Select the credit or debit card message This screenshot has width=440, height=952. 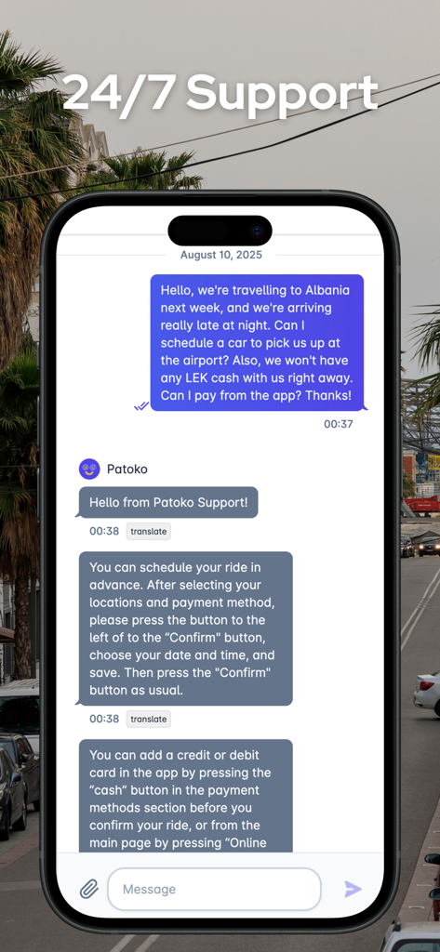click(186, 796)
